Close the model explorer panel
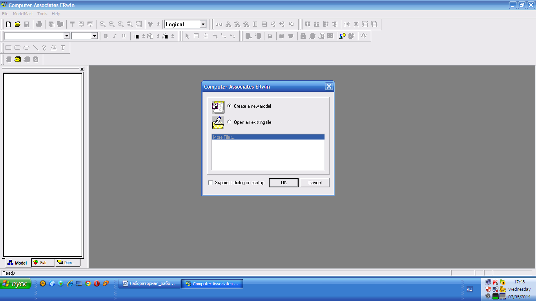The height and width of the screenshot is (301, 536). coord(82,69)
